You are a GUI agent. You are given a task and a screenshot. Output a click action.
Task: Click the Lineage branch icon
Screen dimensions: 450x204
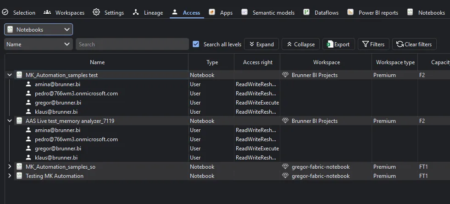point(136,12)
